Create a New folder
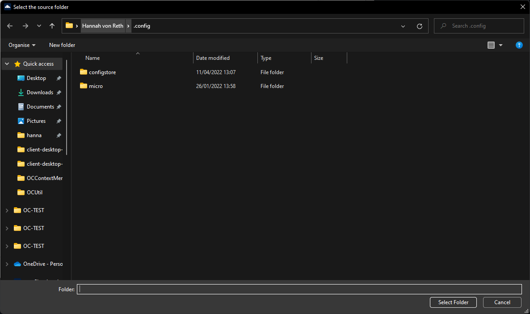This screenshot has height=314, width=530. click(x=62, y=45)
